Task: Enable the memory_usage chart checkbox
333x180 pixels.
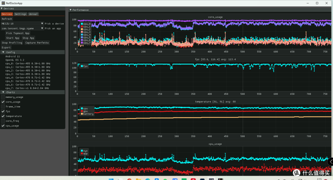Action: [x=3, y=97]
